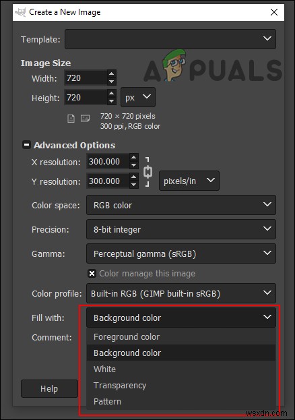Screen dimensions: 295x420
Task: Select landscape orientation icon
Action: 85,118
